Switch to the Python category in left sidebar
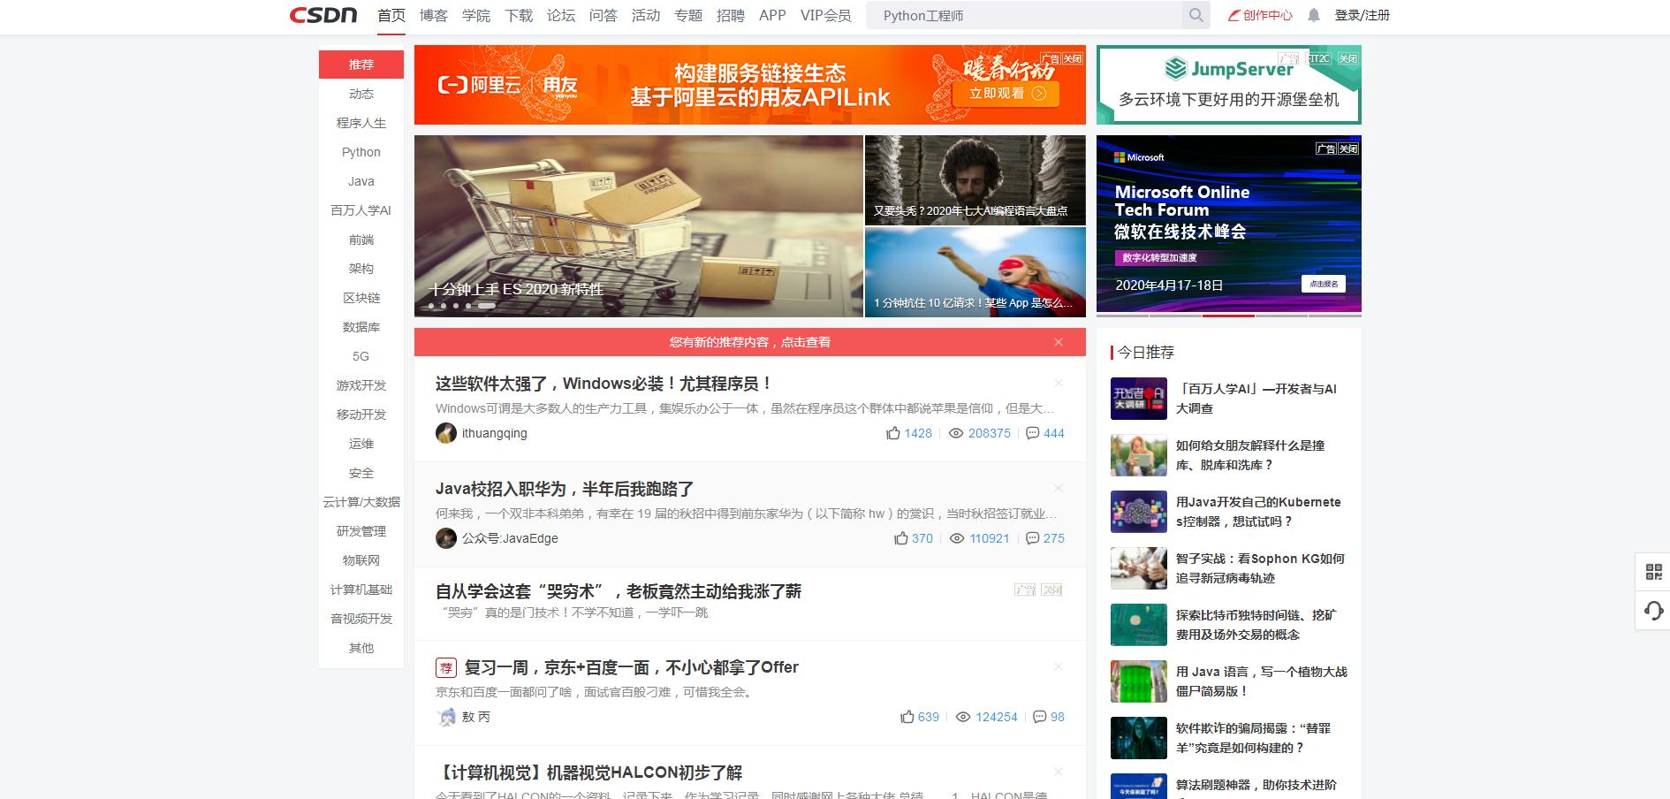The width and height of the screenshot is (1670, 799). tap(360, 152)
